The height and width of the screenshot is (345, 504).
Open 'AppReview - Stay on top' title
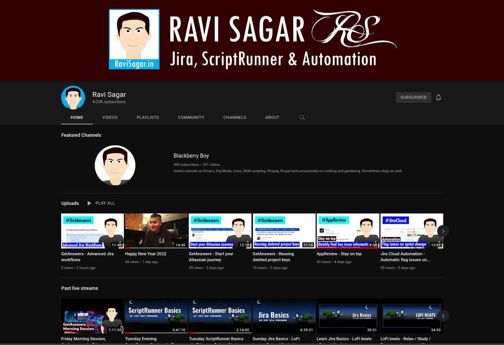click(339, 254)
